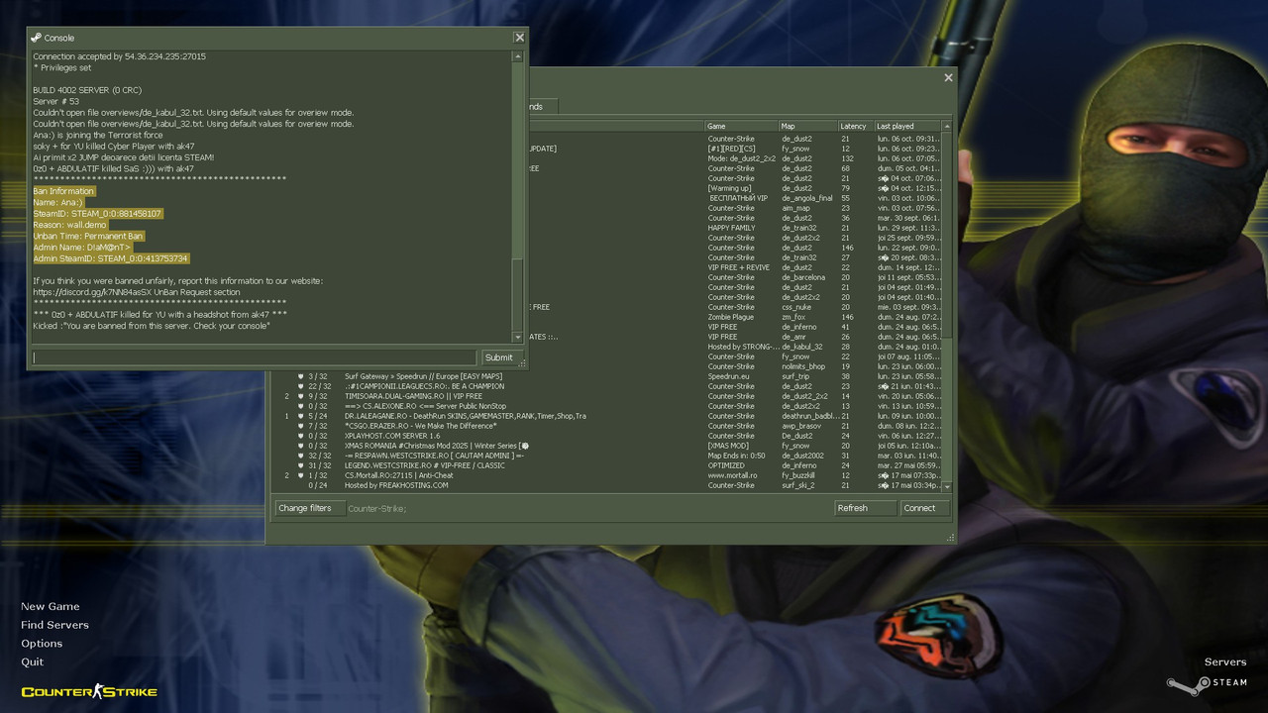The height and width of the screenshot is (713, 1268).
Task: Click the console scrollbar up arrow
Action: tap(517, 56)
